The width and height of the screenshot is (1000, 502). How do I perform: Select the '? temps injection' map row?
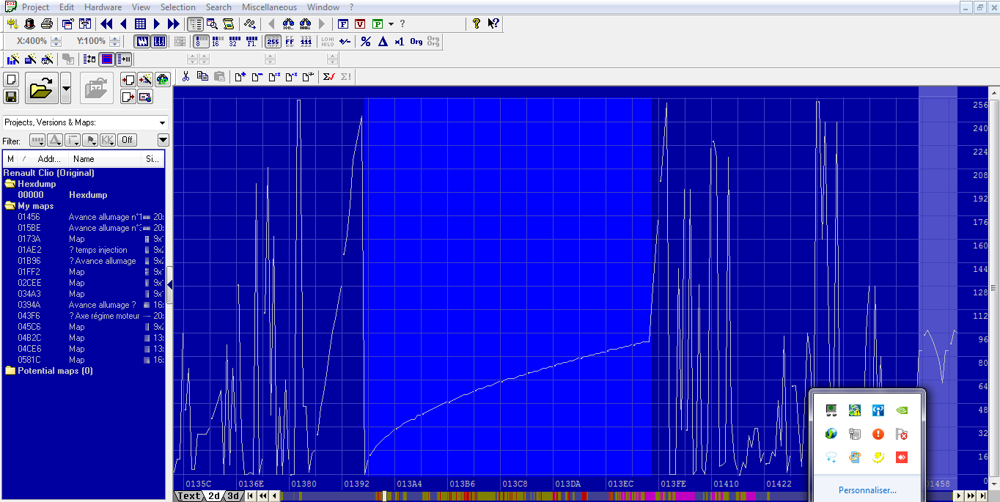coord(84,250)
